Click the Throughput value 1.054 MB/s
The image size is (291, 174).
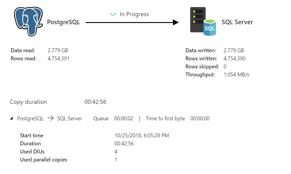tap(236, 75)
